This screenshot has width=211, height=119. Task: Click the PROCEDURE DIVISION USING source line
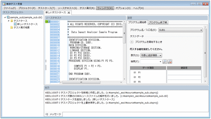pos(91,61)
